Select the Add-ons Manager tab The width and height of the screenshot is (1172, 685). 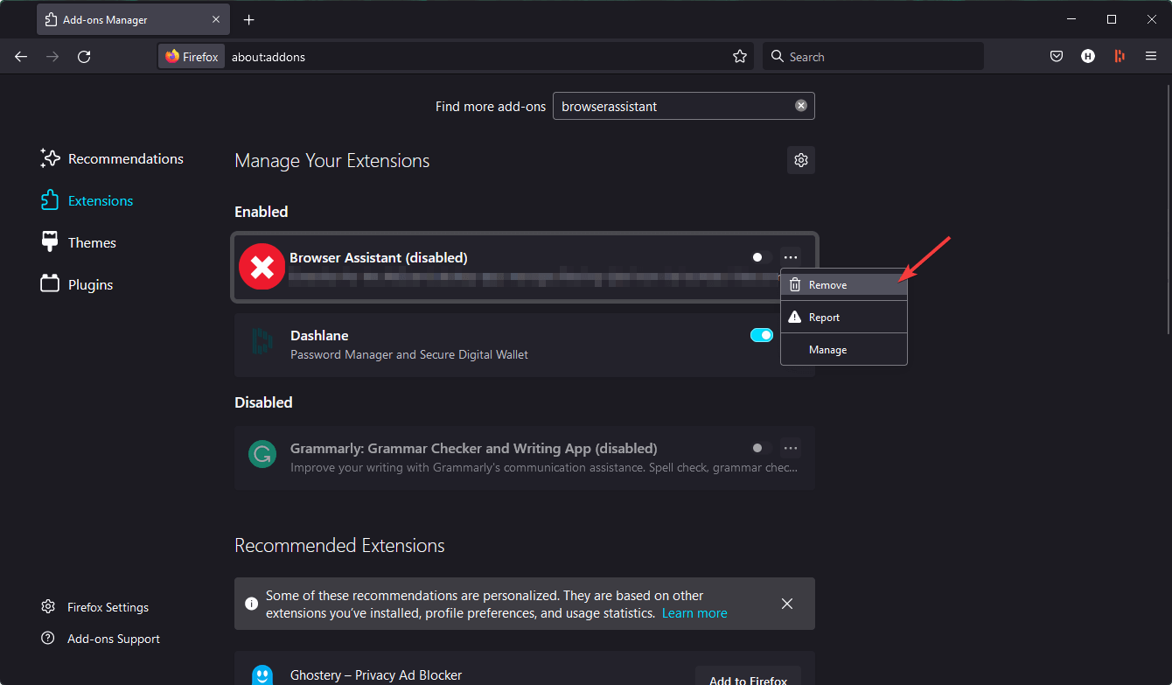134,19
